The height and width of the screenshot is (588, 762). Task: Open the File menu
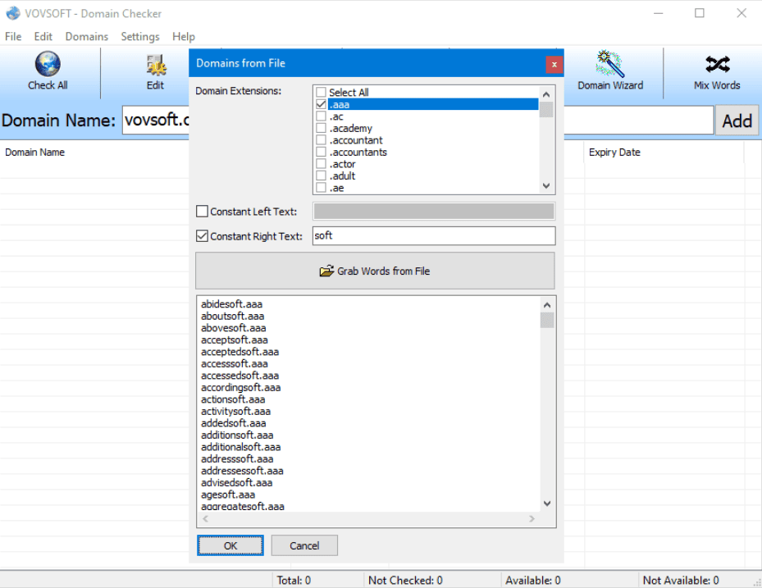pyautogui.click(x=13, y=36)
